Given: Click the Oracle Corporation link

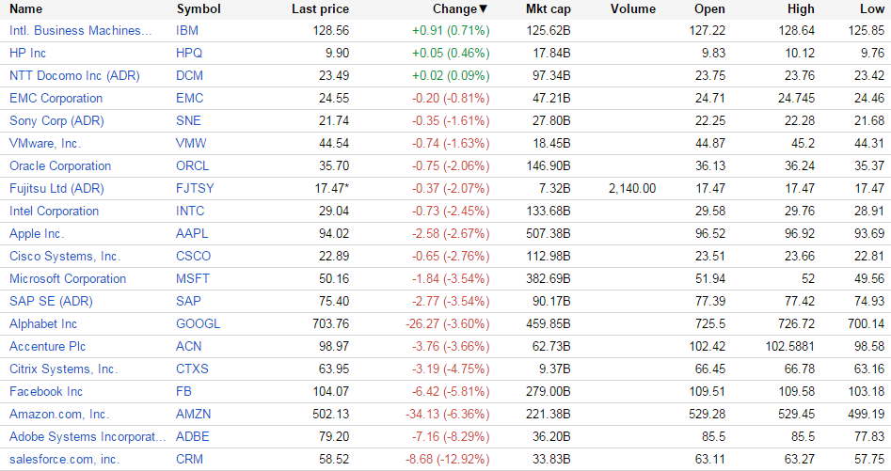Looking at the screenshot, I should tap(60, 165).
